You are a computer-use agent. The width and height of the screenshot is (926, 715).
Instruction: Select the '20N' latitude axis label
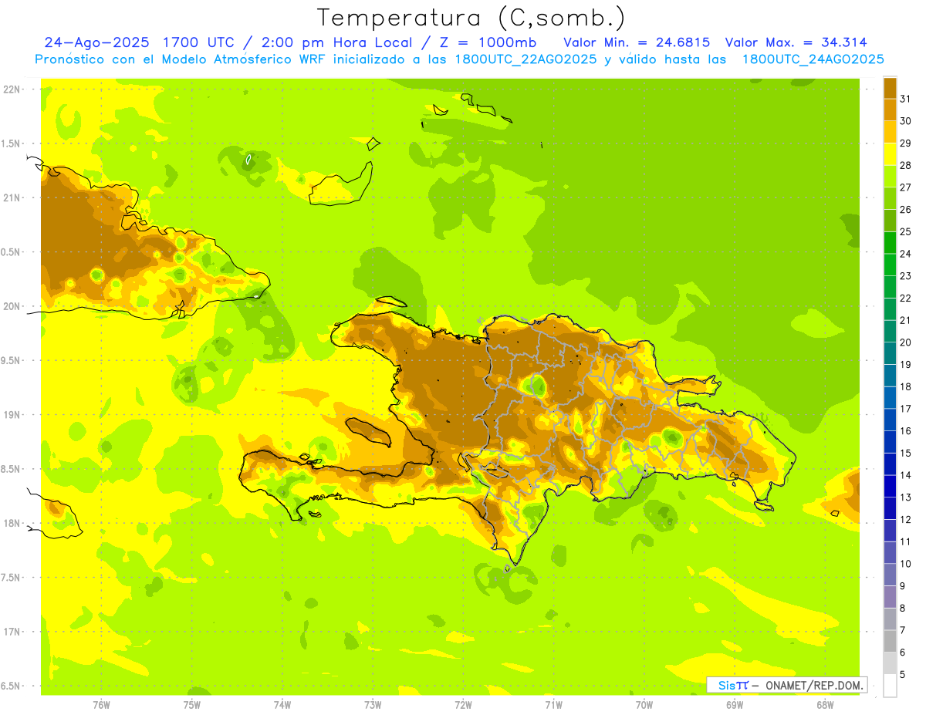(x=12, y=306)
